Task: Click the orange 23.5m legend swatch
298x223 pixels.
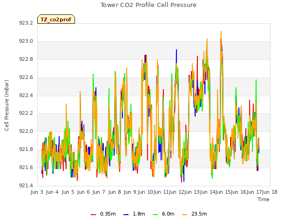Action: click(x=184, y=215)
